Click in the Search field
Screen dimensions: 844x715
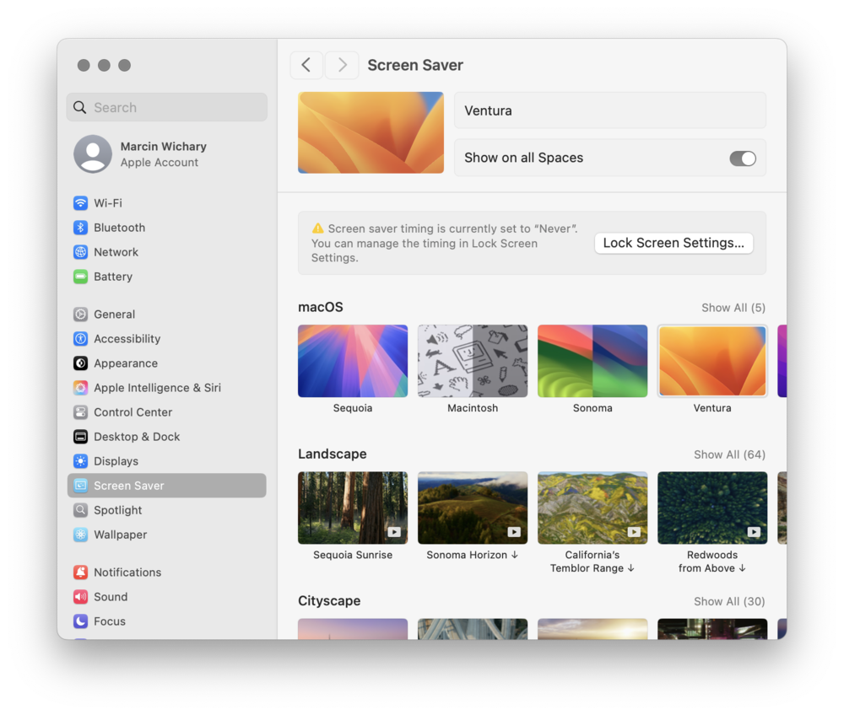tap(167, 107)
